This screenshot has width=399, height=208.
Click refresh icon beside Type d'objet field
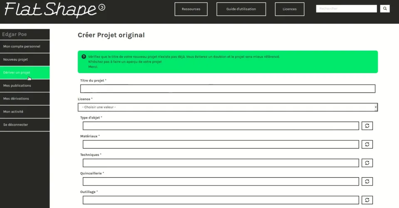367,126
